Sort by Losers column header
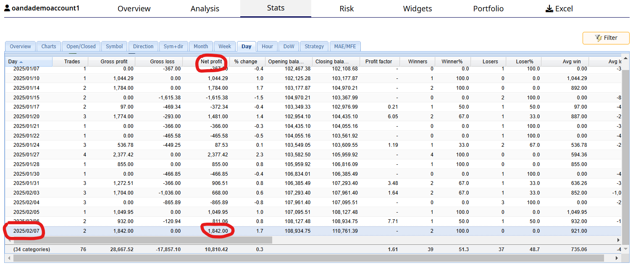 (x=489, y=62)
